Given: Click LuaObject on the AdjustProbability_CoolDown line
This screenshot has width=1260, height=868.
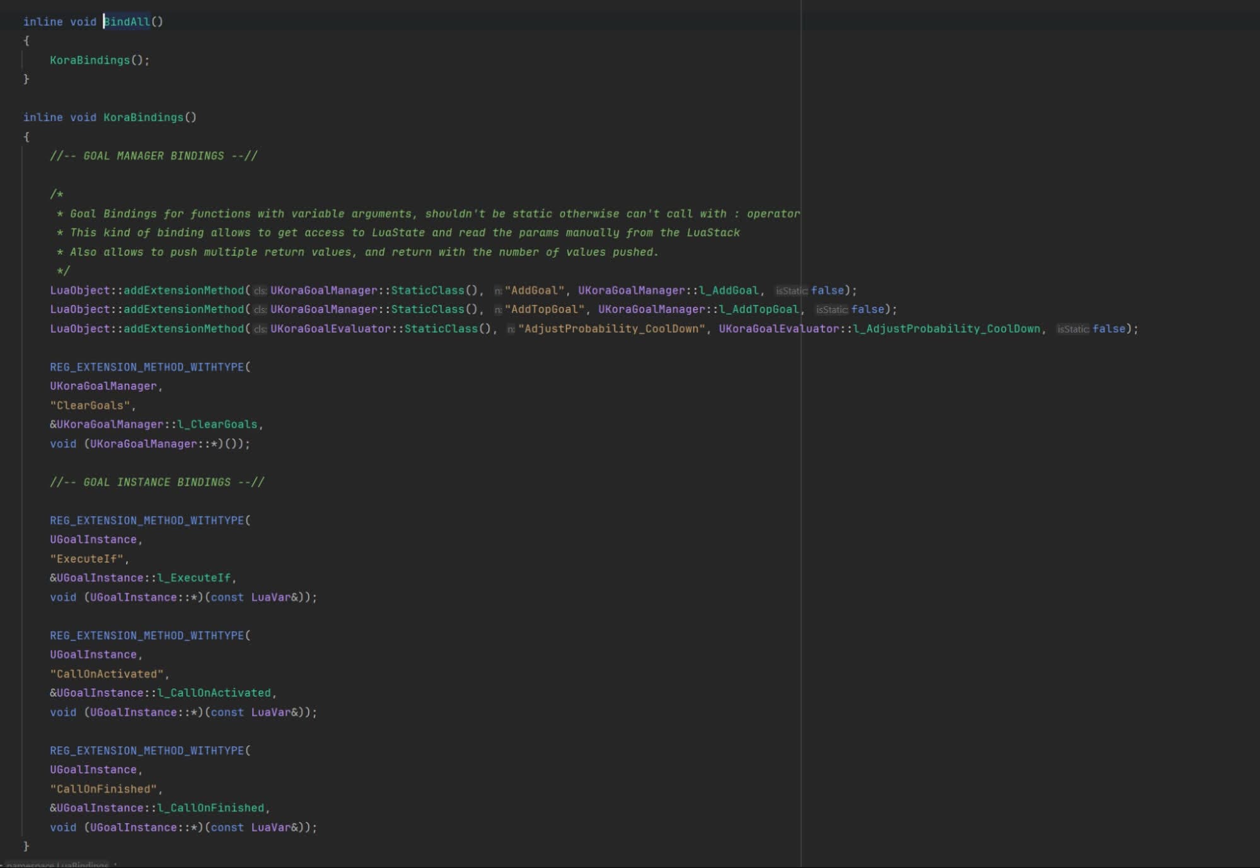Looking at the screenshot, I should [x=80, y=329].
